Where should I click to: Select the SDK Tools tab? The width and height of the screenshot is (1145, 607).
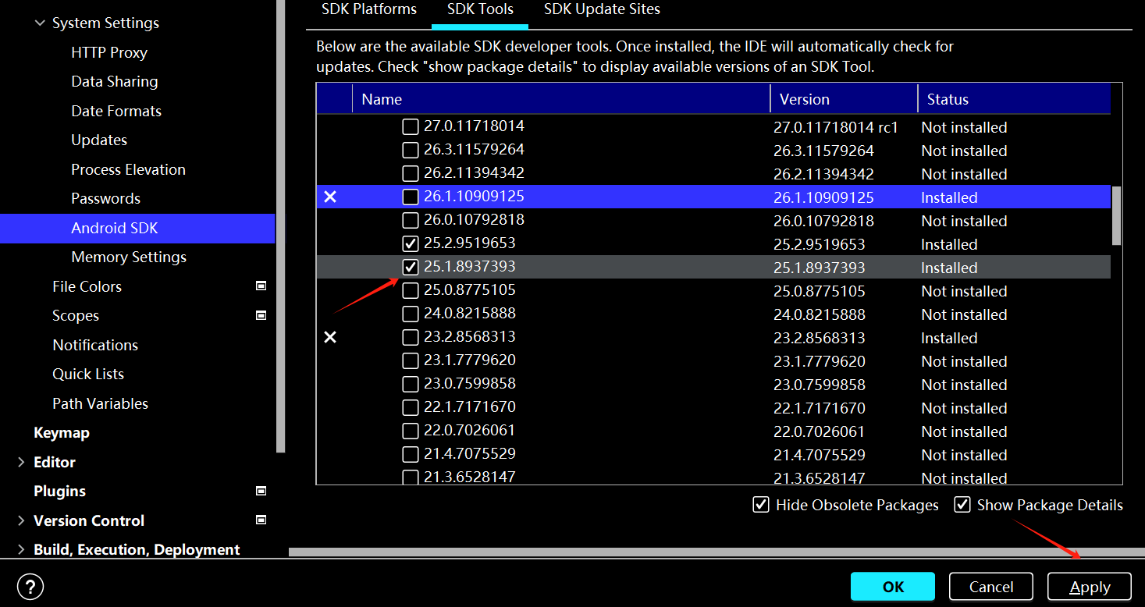coord(480,9)
